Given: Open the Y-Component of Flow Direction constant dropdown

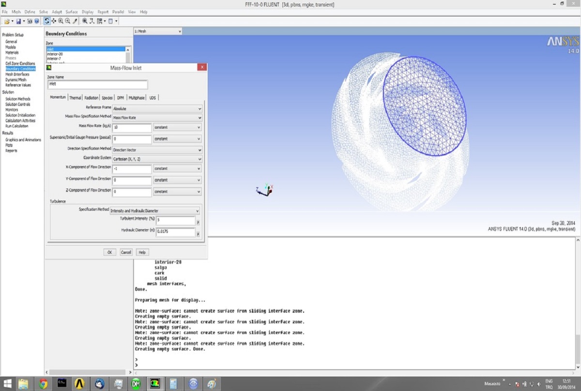Looking at the screenshot, I should coord(177,180).
